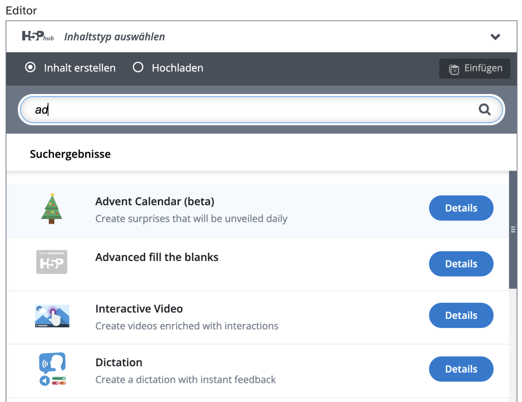Select the Inhalt erstellen radio button
Screen dimensions: 522x402
30,68
